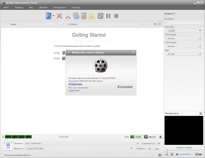Mute the preview with speaker icon
Viewport: 205px width, 158px height.
point(177,154)
